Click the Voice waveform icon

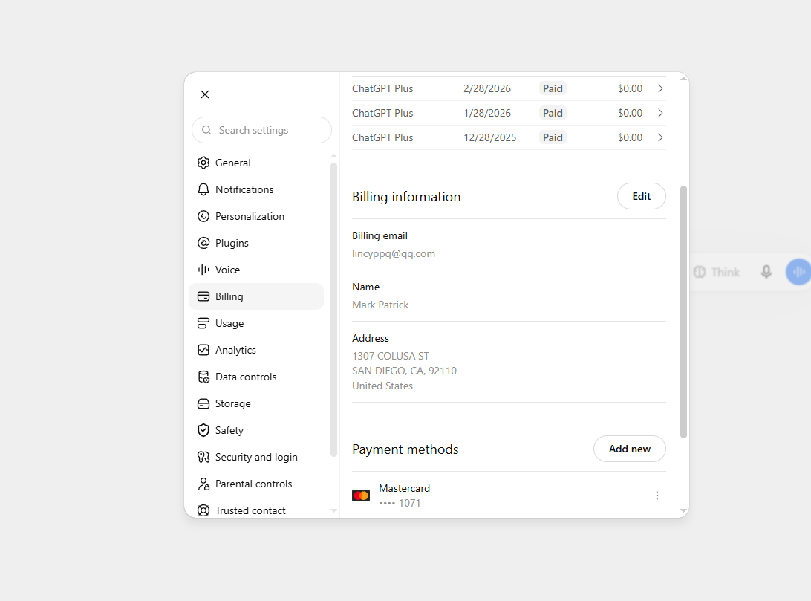tap(203, 270)
